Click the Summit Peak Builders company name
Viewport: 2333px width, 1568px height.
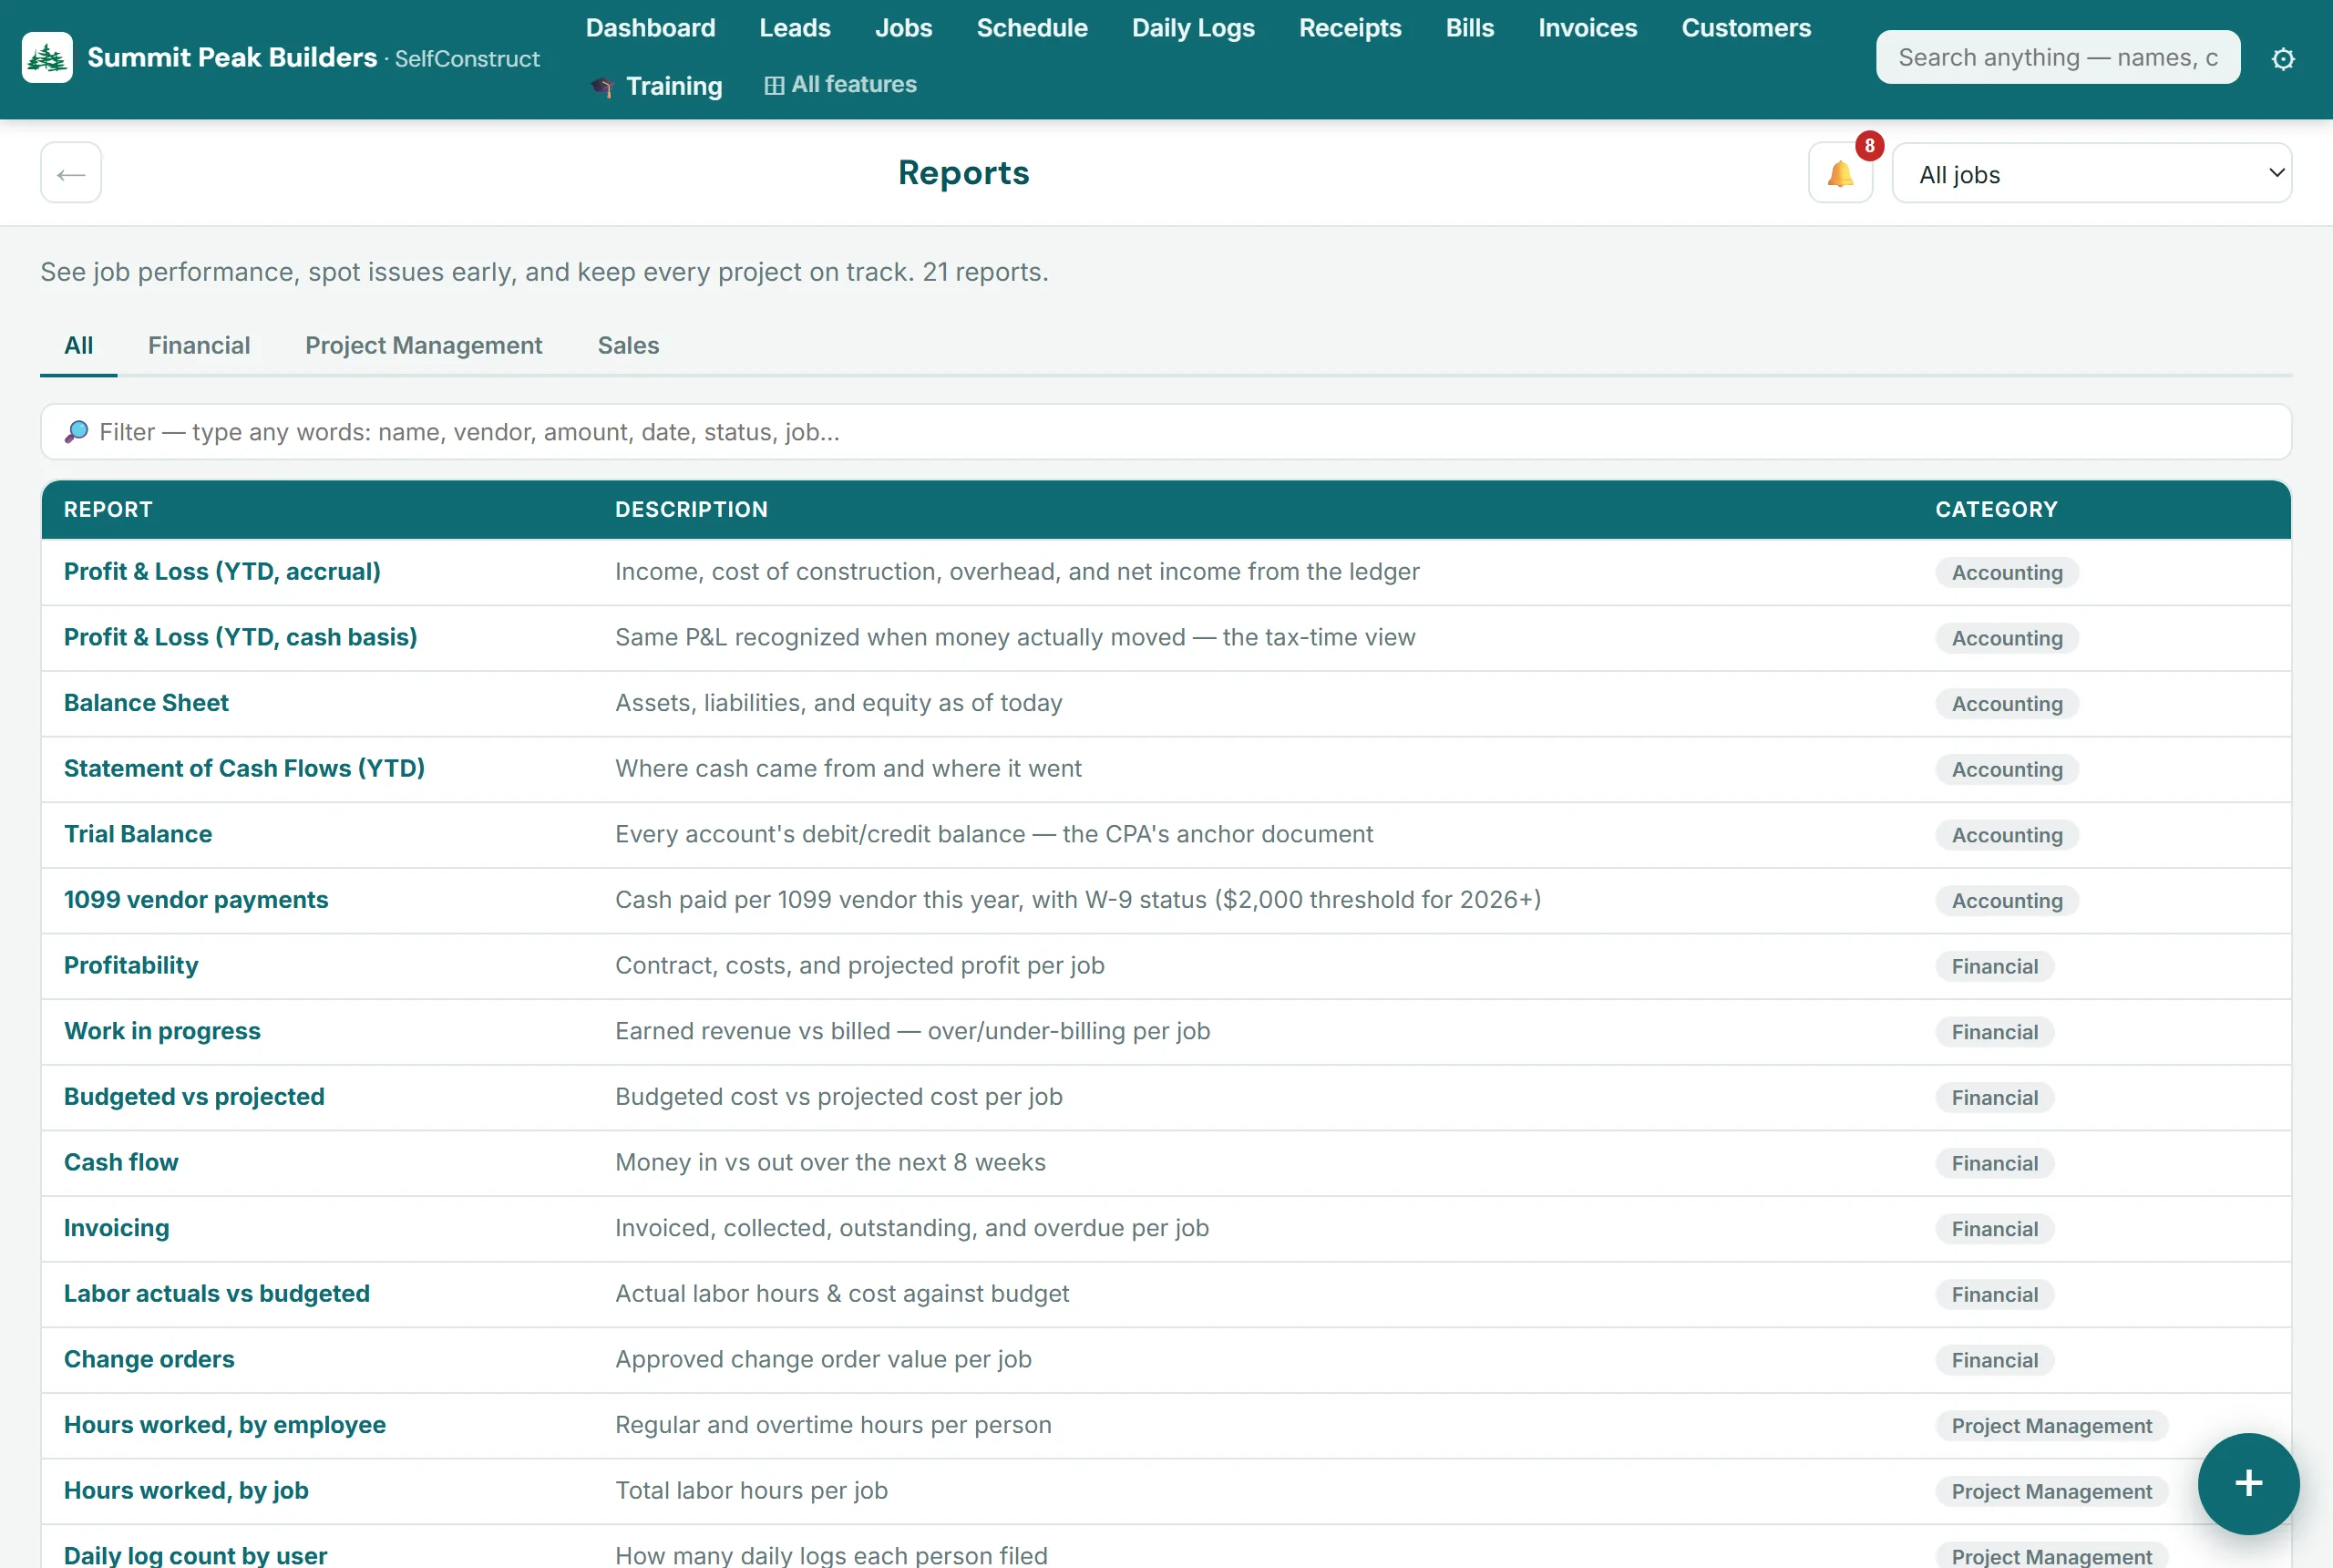click(231, 57)
